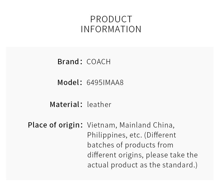Image resolution: width=220 pixels, height=185 pixels.
Task: Select the word INFORMATION in the title
Action: [x=111, y=29]
